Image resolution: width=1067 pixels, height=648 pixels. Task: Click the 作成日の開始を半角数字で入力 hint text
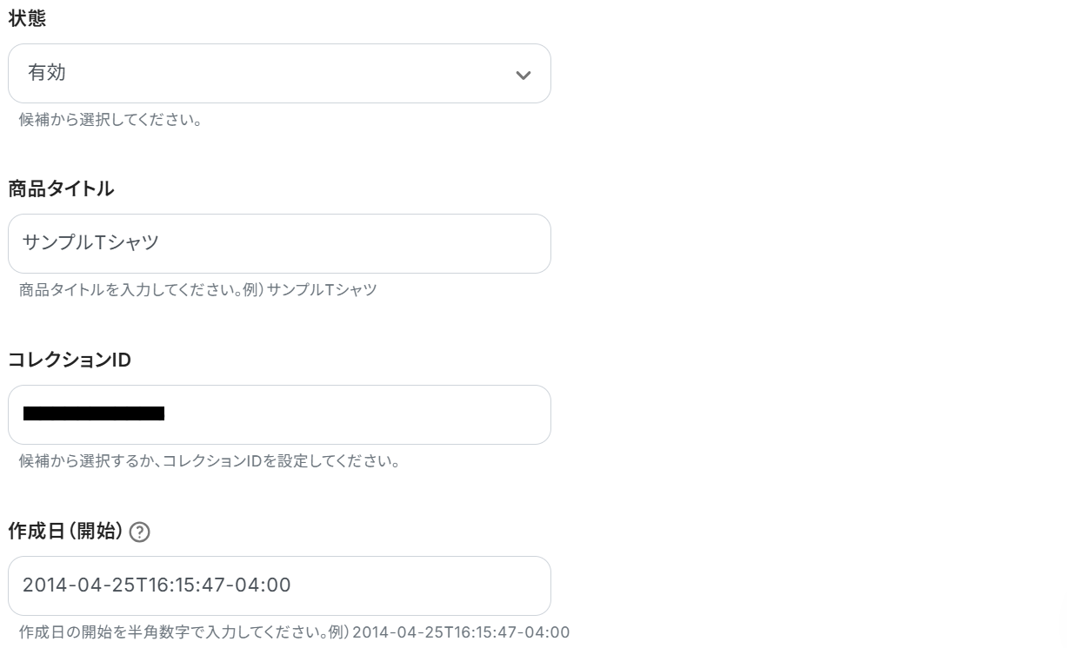(174, 632)
